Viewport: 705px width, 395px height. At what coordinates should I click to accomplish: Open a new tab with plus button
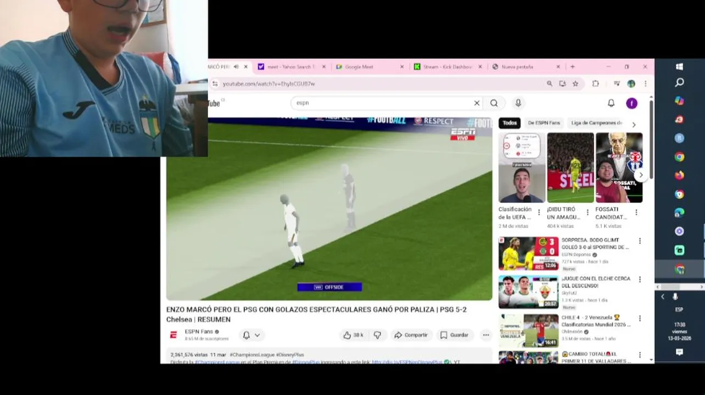pos(573,66)
